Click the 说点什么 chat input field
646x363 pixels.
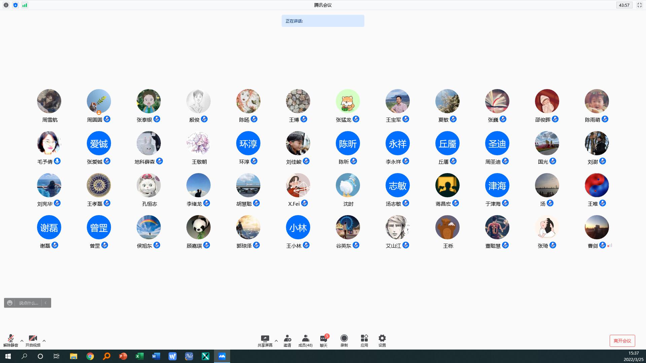pyautogui.click(x=28, y=303)
